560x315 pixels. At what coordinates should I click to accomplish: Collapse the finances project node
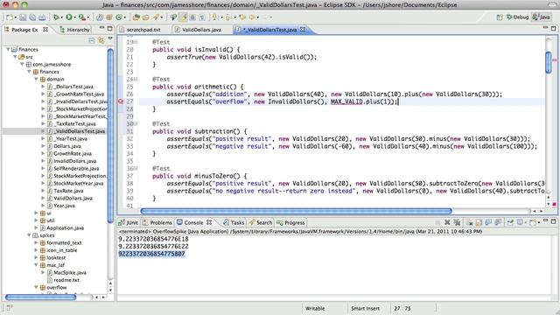point(8,49)
